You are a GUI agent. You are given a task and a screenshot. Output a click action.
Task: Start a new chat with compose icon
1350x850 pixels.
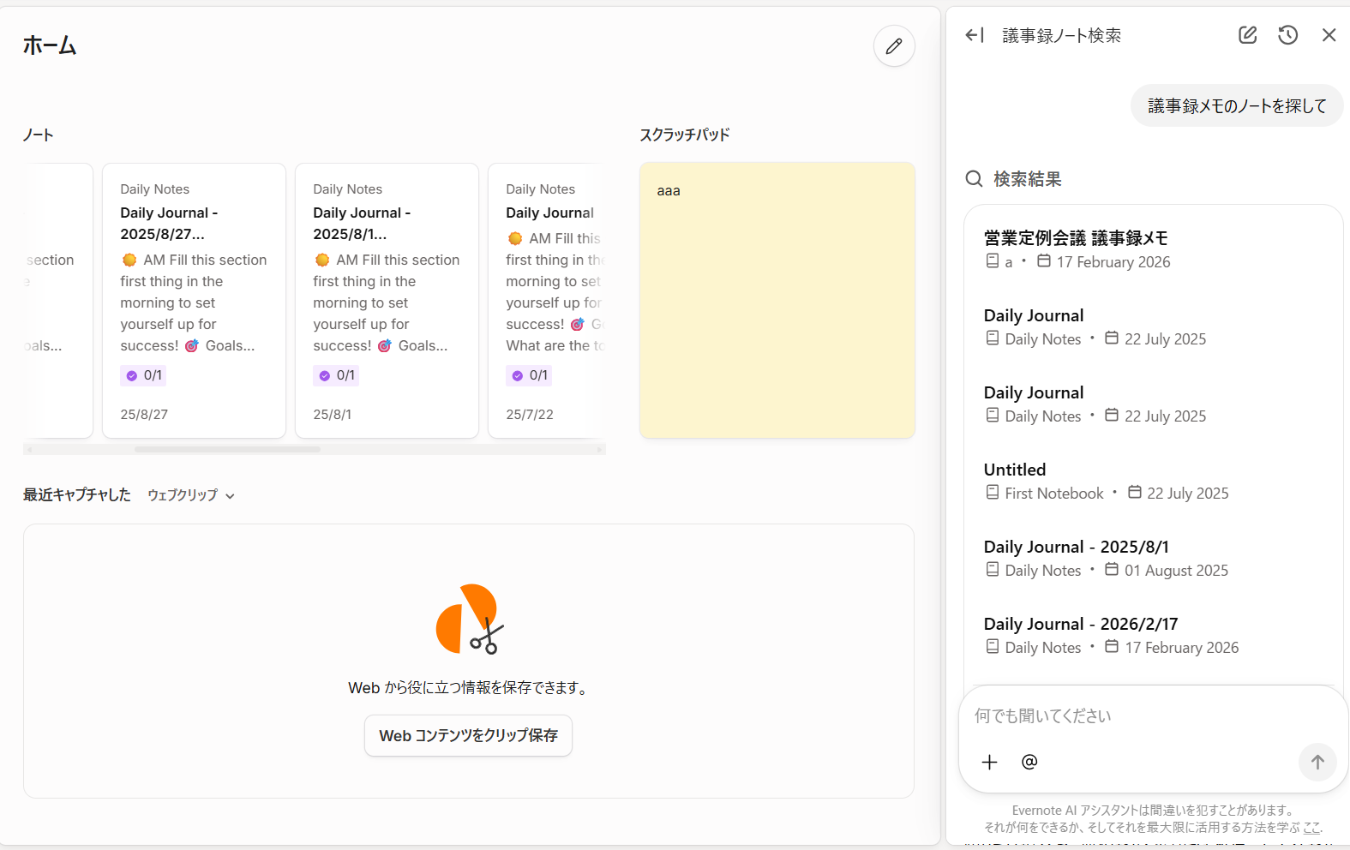tap(1248, 35)
